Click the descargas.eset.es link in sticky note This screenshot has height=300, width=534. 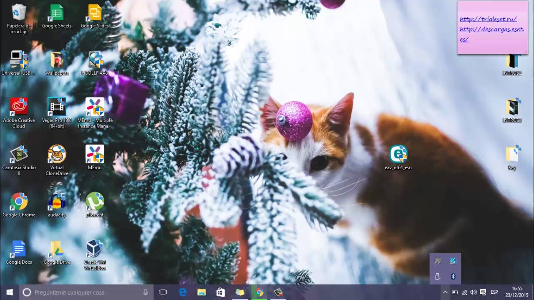(x=492, y=34)
